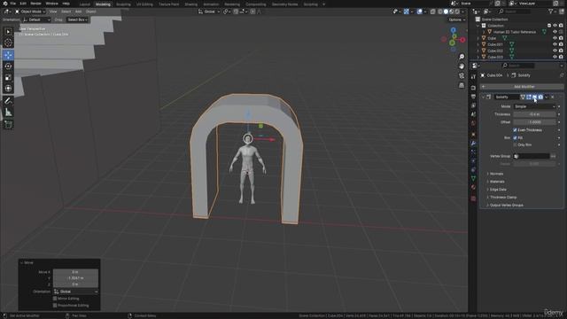
Task: Adjust the Solidify Offset value field
Action: [x=534, y=122]
